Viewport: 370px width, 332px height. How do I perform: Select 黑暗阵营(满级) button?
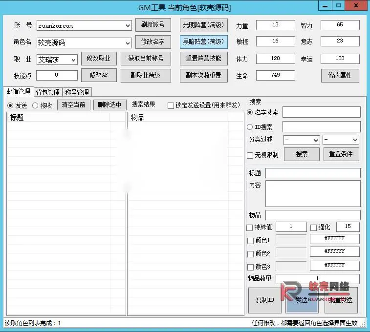(204, 42)
